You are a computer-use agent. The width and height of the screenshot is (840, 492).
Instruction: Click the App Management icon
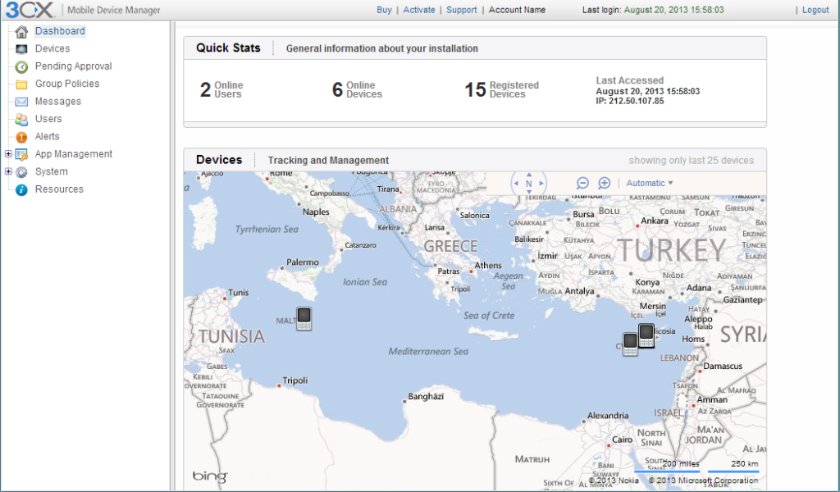[21, 155]
